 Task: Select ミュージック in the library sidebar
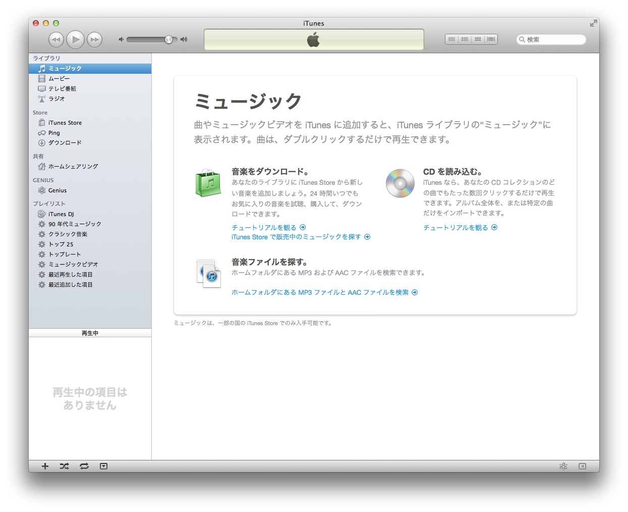click(x=90, y=69)
